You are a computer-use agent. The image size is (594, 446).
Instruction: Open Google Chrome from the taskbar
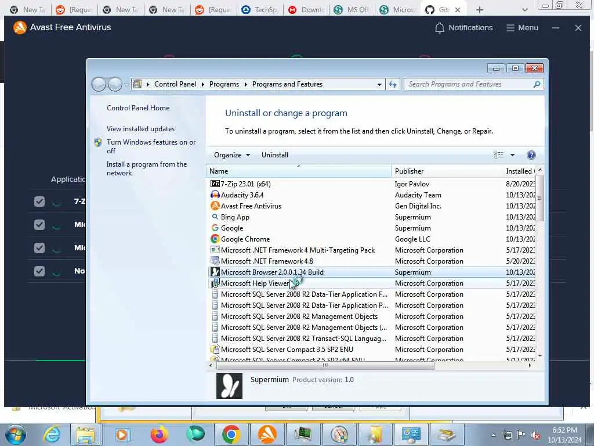[231, 434]
